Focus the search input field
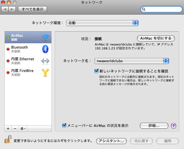 point(161,9)
